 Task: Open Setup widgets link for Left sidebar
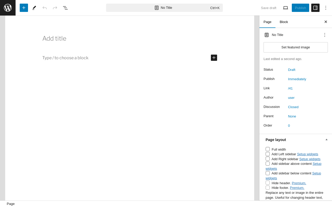coord(308,154)
